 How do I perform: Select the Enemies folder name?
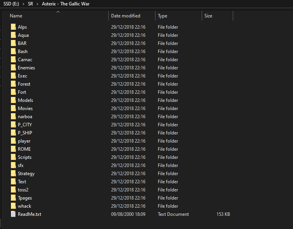(26, 68)
